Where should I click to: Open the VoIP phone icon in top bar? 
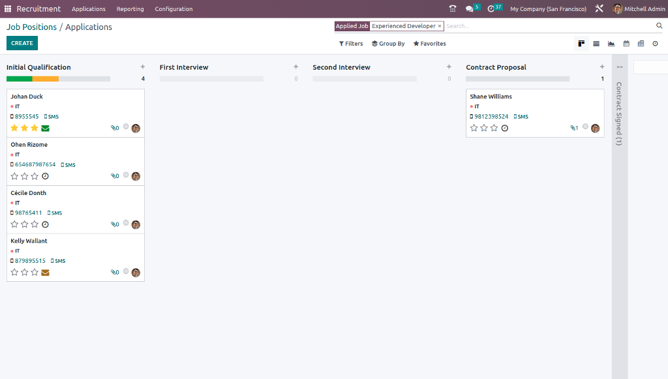453,9
